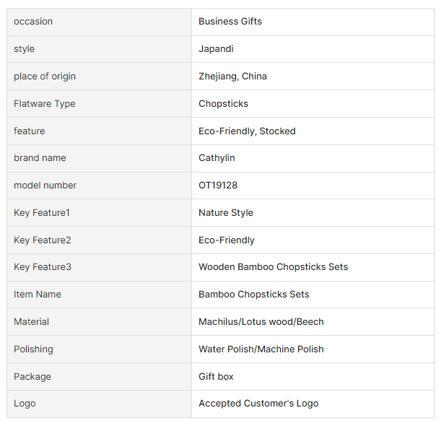The height and width of the screenshot is (426, 444).
Task: Select the 'Cathylin' brand name value
Action: pos(217,158)
